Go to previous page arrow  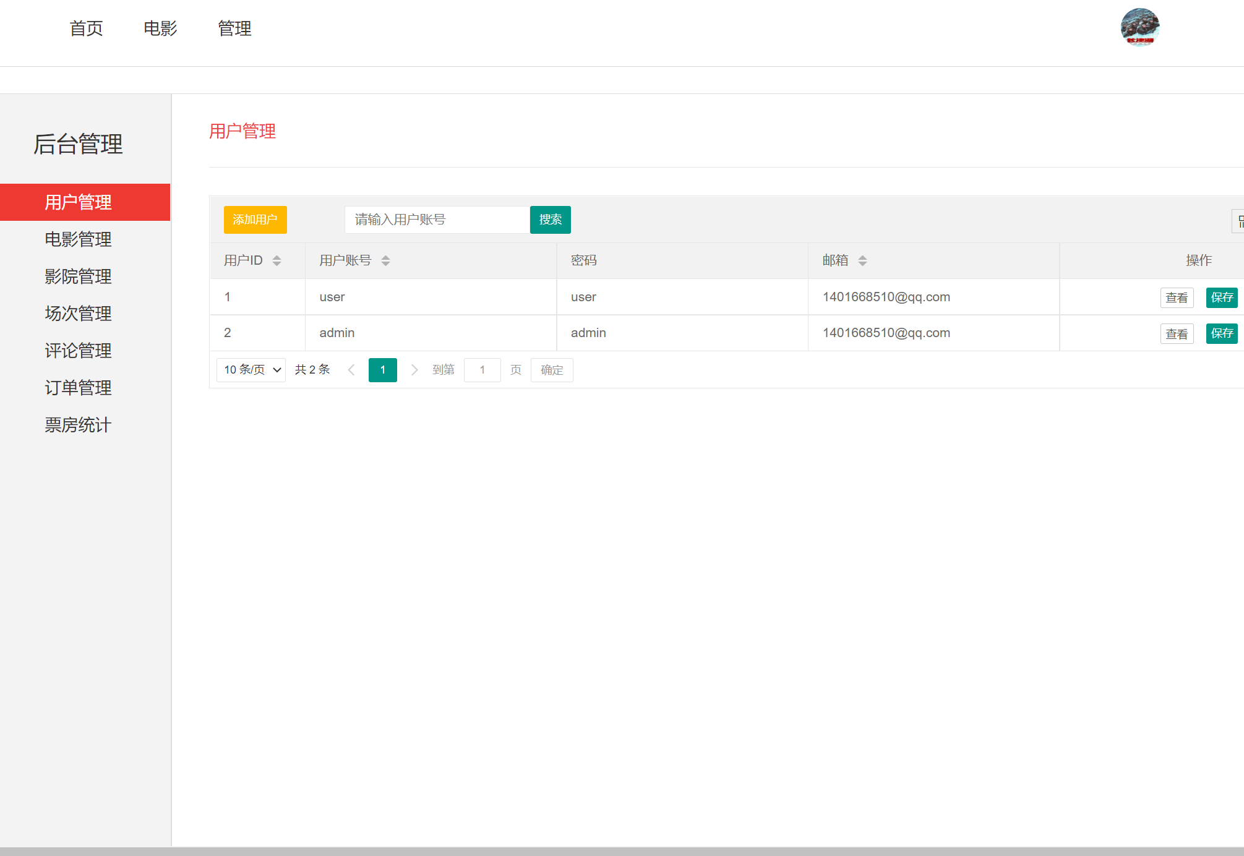pyautogui.click(x=351, y=370)
